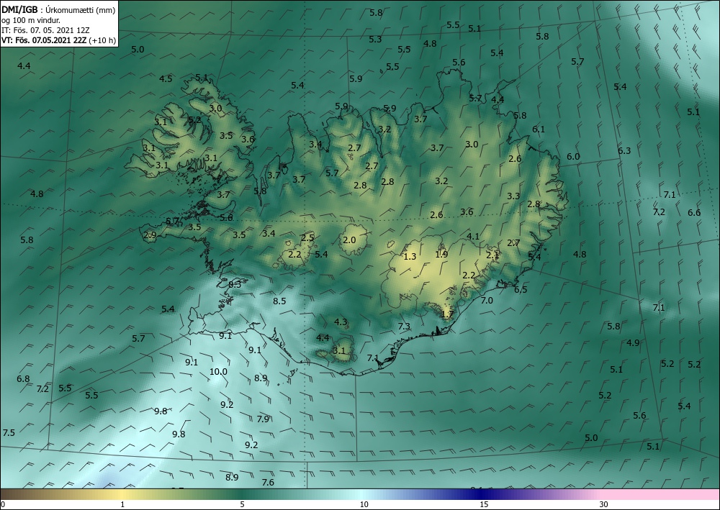Click the 4.5 value on the map
Viewport: 720px width, 510px height.
pyautogui.click(x=166, y=79)
